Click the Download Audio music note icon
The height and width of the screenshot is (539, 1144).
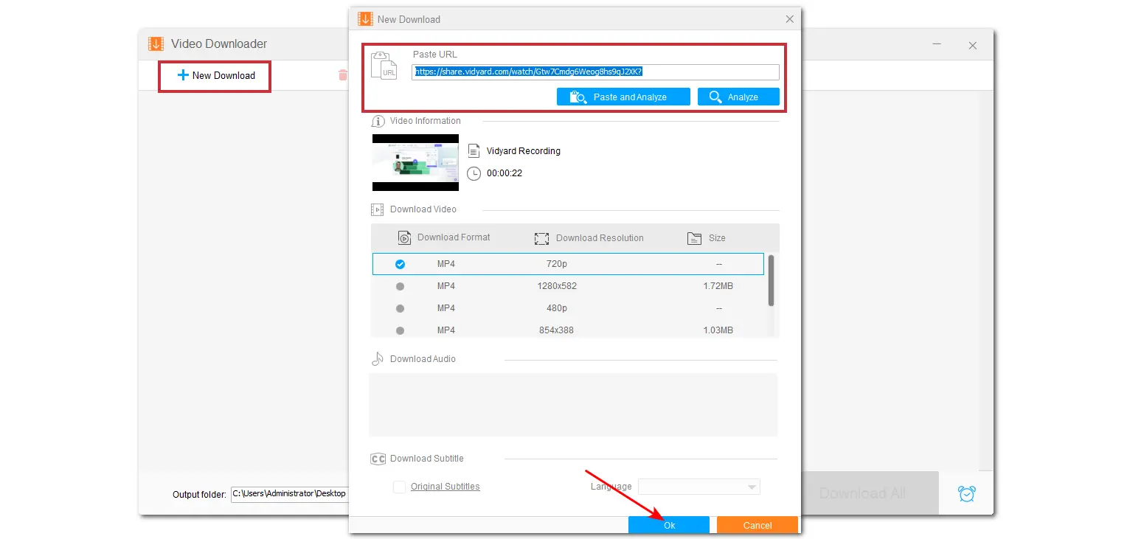tap(378, 359)
